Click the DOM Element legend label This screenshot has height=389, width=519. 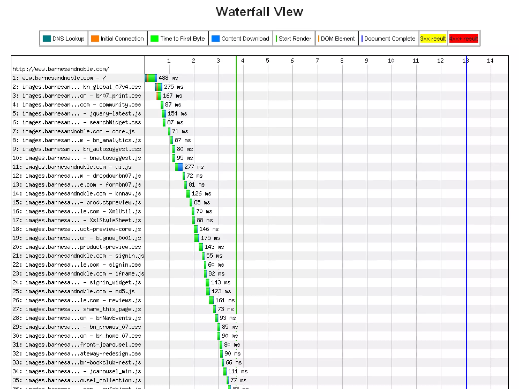337,38
